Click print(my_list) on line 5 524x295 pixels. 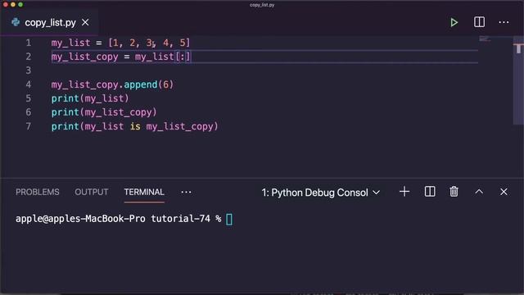point(90,98)
